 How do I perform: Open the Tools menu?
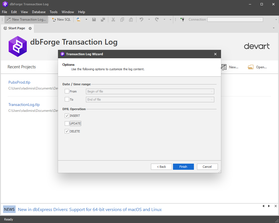coord(54,12)
